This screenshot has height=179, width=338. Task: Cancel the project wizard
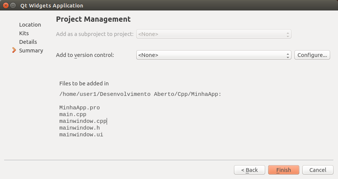pyautogui.click(x=318, y=170)
